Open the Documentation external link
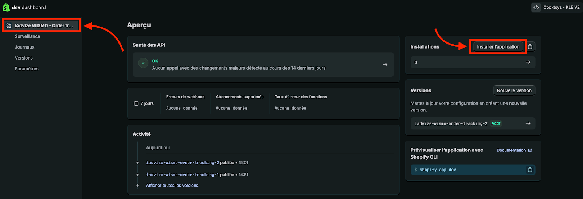This screenshot has width=583, height=199. 514,150
